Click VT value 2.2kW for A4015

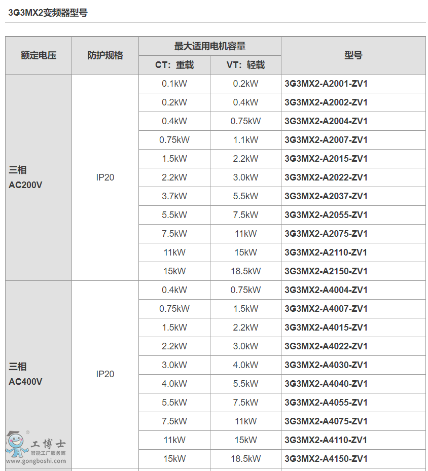pos(245,328)
